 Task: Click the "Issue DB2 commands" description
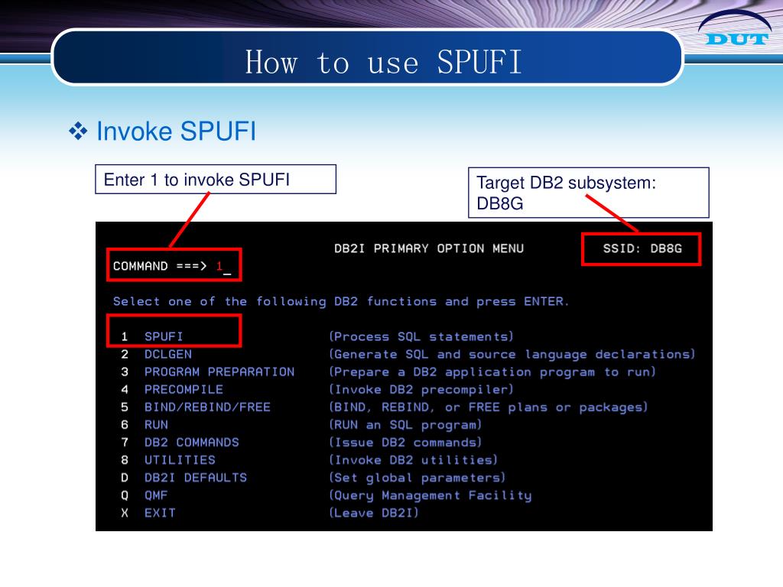[405, 443]
